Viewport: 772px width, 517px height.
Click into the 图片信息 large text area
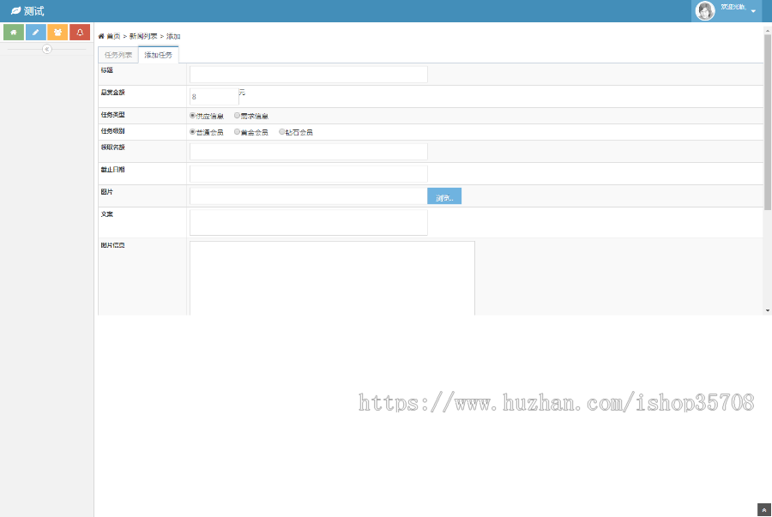pyautogui.click(x=332, y=278)
